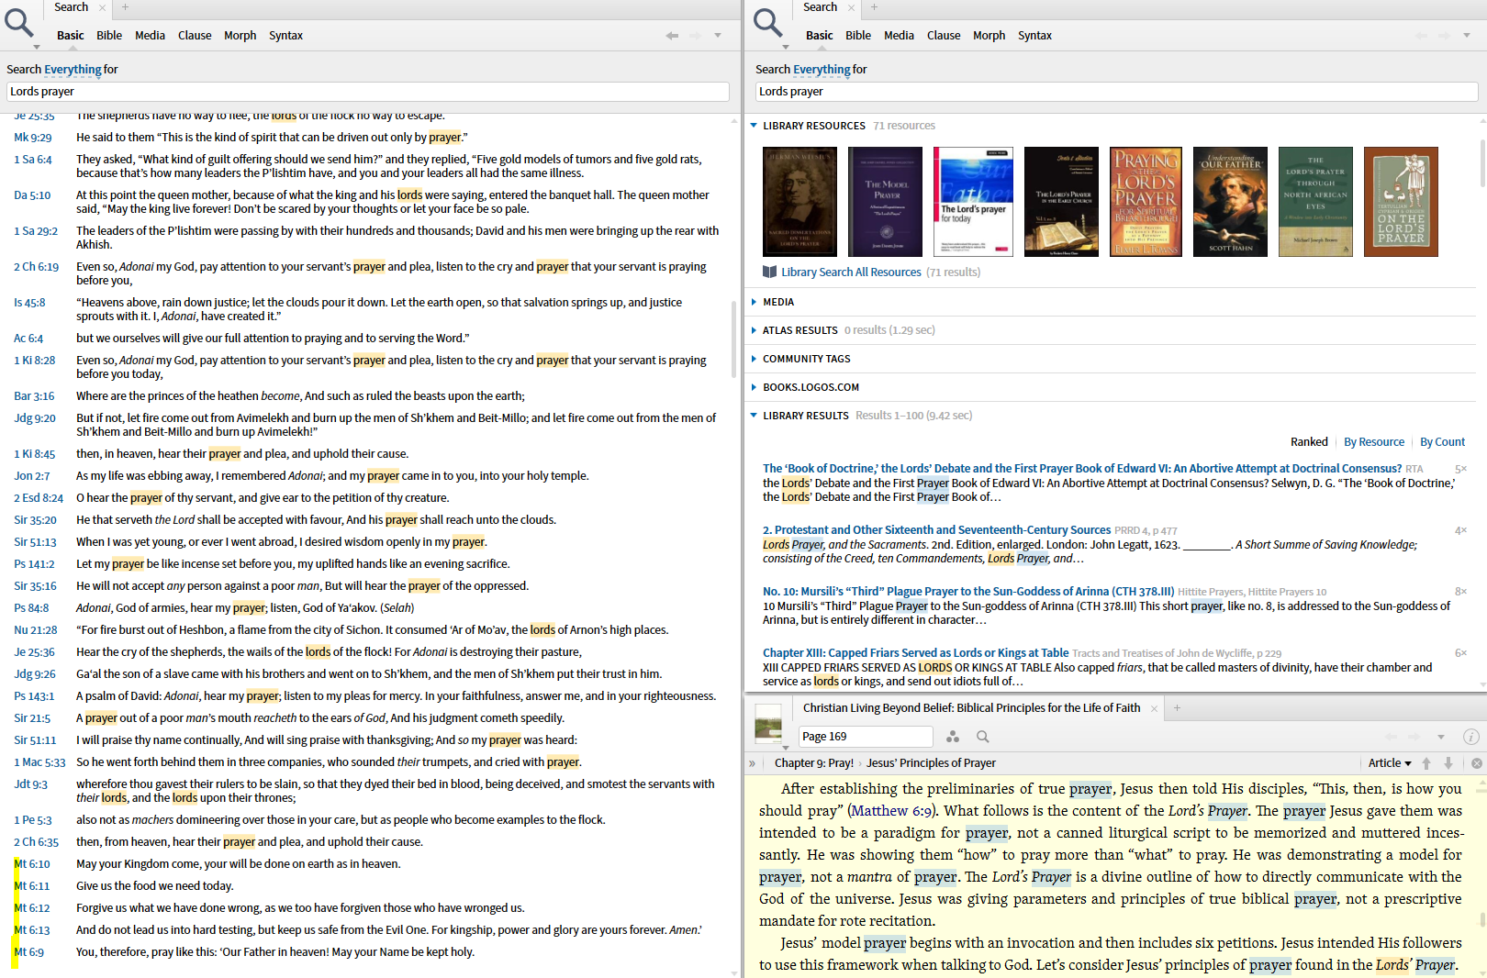Jump to previous article with up arrow
The width and height of the screenshot is (1487, 978).
click(1426, 763)
